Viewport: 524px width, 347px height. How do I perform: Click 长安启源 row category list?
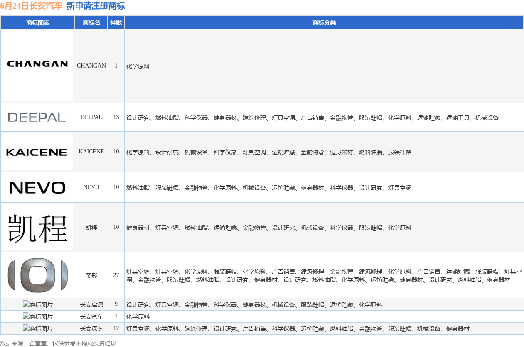tap(254, 305)
